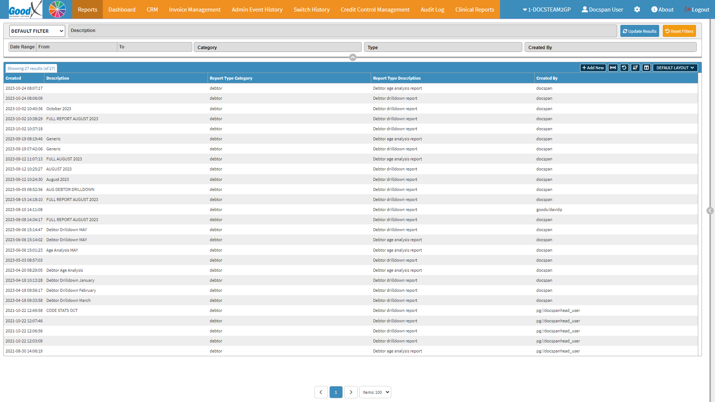Screen dimensions: 715x402
Task: Switch to Clinical Reports tab
Action: pos(474,10)
